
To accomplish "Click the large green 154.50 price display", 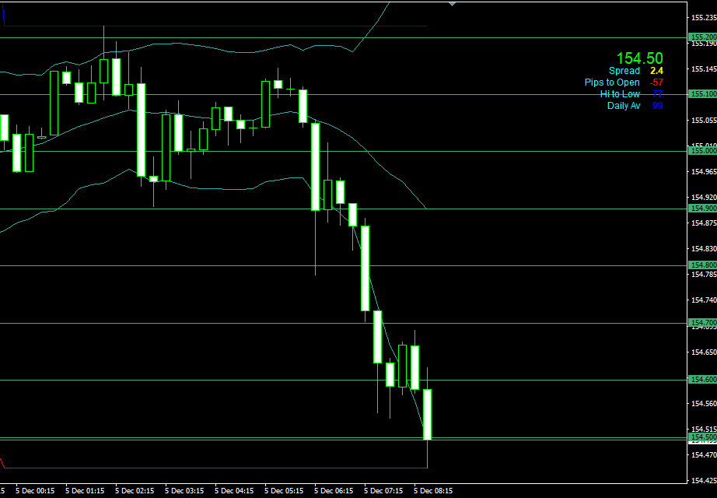I will (x=639, y=58).
